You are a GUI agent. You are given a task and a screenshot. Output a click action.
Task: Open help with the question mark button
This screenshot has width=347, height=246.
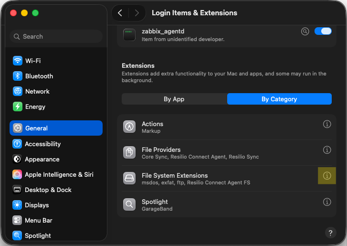click(331, 233)
